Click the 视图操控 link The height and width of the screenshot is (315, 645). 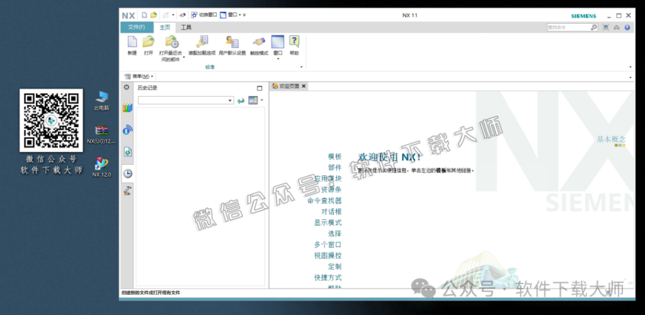[328, 255]
